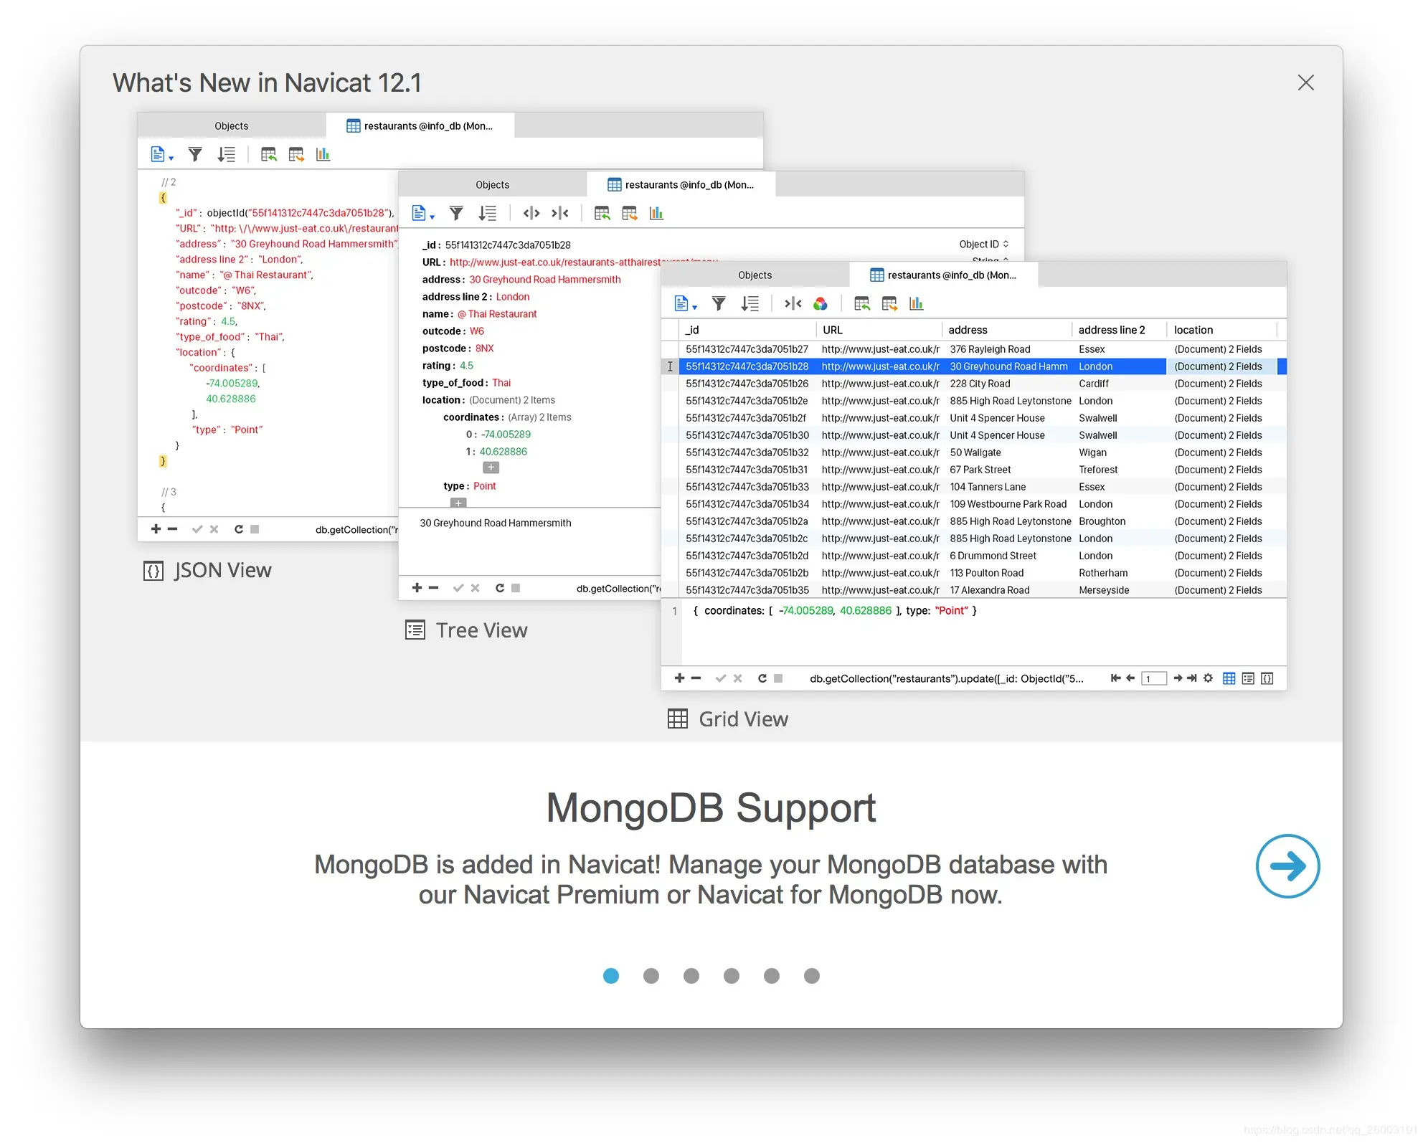
Task: Click the page number field in Grid footer
Action: (1153, 678)
